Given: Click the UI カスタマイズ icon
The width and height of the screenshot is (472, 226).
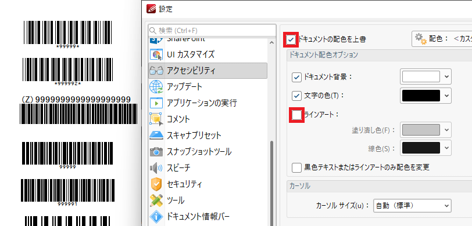Looking at the screenshot, I should 156,54.
